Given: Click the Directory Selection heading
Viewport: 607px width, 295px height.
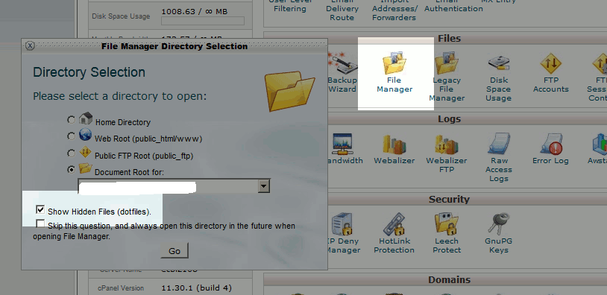Looking at the screenshot, I should click(89, 72).
